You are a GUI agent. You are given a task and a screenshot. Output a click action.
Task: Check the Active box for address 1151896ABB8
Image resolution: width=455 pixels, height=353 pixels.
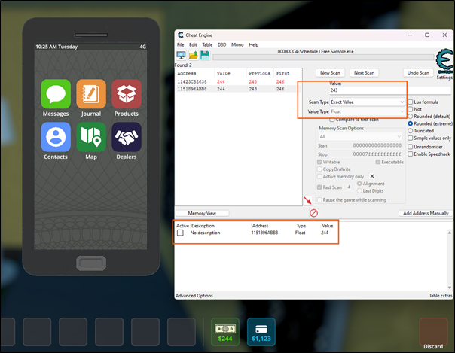point(180,233)
